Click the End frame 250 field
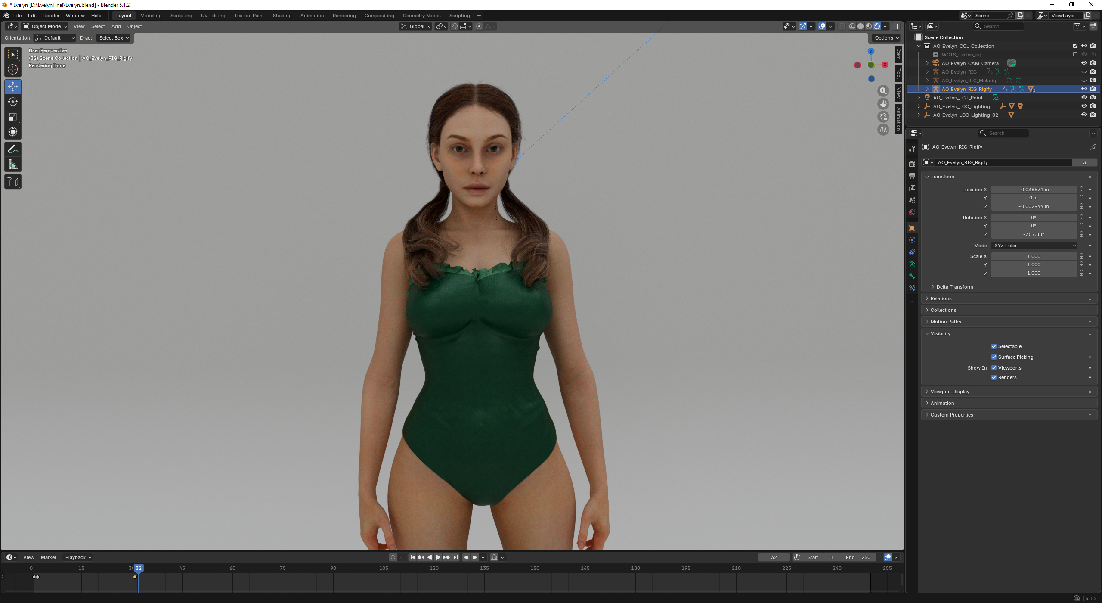Viewport: 1102px width, 603px height. pos(858,557)
